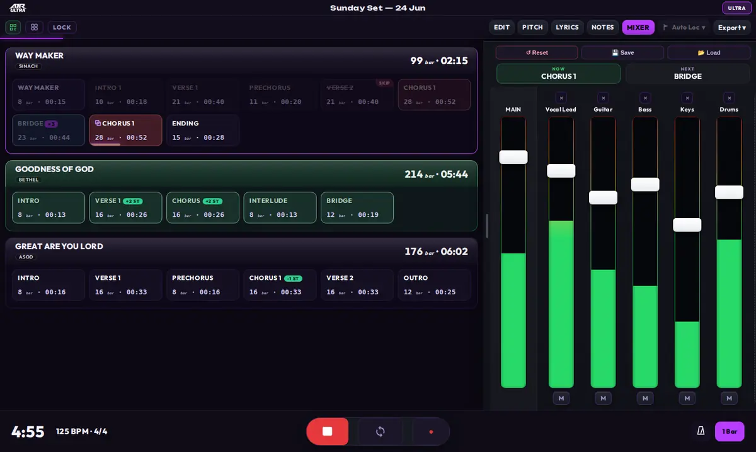The width and height of the screenshot is (756, 452).
Task: Mute the Drums channel
Action: tap(729, 398)
